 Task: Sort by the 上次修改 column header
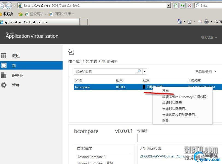(x=194, y=80)
